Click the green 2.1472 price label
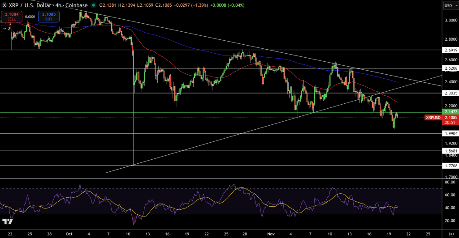This screenshot has height=238, width=459. point(450,112)
